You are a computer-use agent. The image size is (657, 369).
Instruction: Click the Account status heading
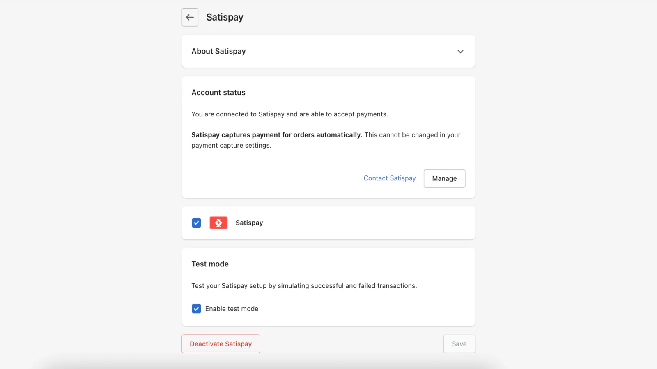click(218, 93)
